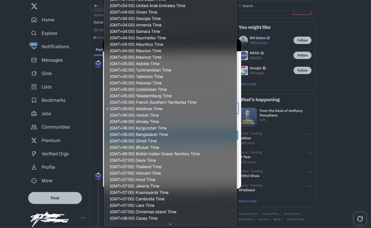The height and width of the screenshot is (228, 371).
Task: Select Hovd Time option
Action: (170, 179)
